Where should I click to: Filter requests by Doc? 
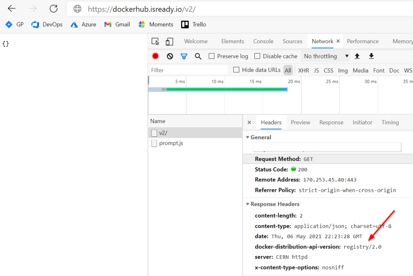pos(394,71)
